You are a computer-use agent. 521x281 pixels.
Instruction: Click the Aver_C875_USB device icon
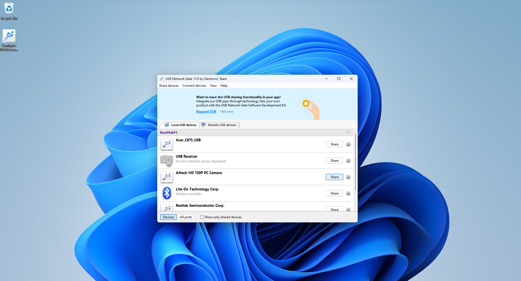(166, 144)
